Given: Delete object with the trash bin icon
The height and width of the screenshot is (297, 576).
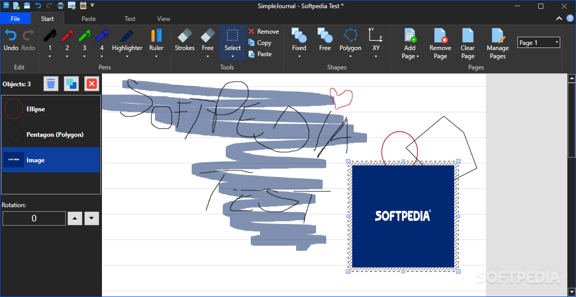Looking at the screenshot, I should [x=51, y=84].
